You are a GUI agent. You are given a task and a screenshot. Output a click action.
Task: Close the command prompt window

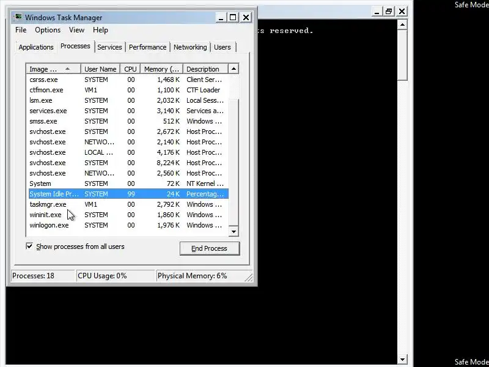[402, 12]
